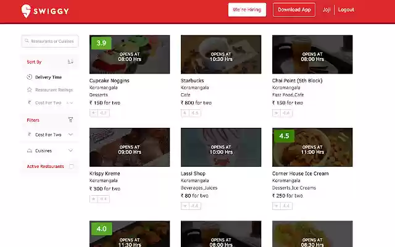Open the Joji profile link

tap(326, 10)
